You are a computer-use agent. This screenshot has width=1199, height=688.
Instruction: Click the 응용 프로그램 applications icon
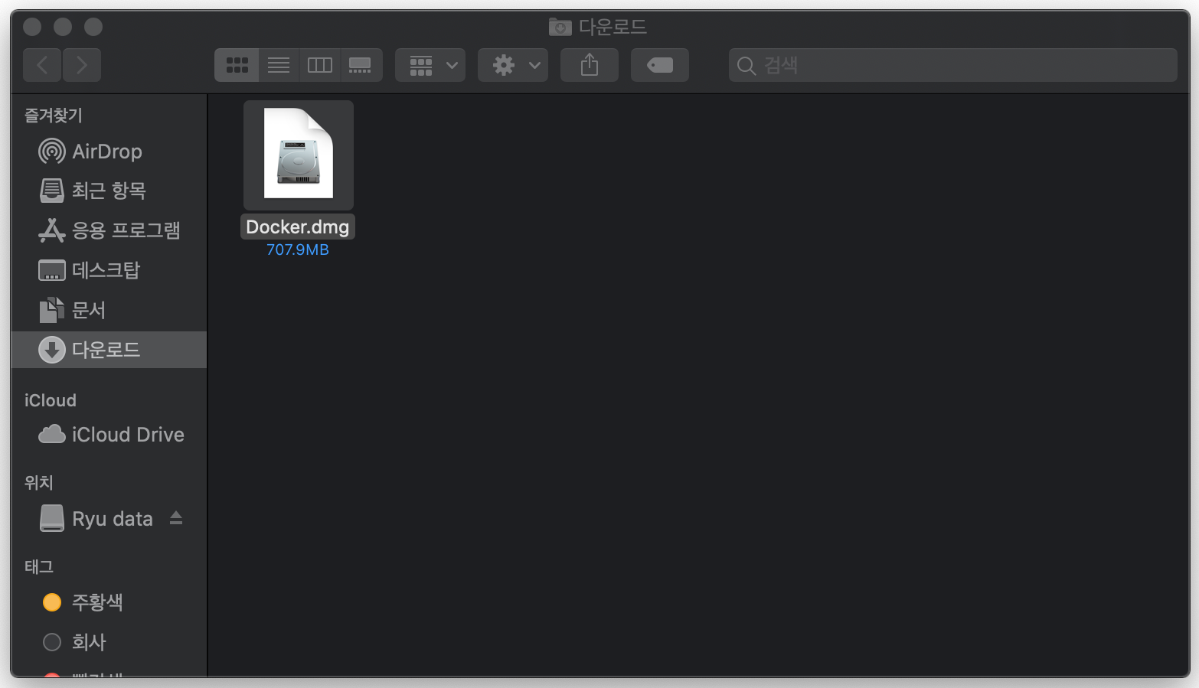coord(51,230)
